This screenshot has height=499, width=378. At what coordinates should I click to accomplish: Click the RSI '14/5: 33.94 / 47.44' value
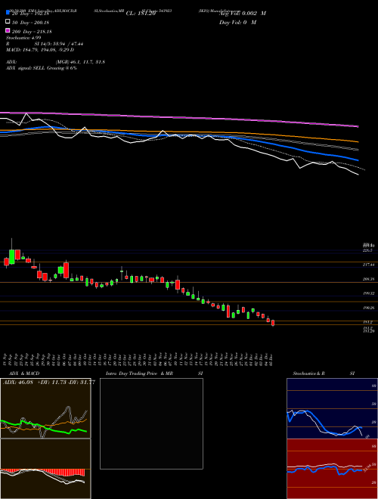[60, 44]
